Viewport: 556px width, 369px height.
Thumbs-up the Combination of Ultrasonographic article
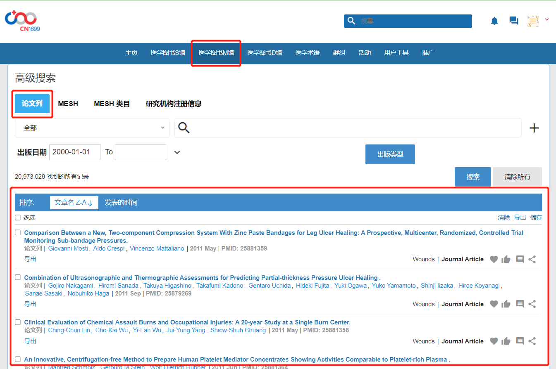(x=506, y=304)
